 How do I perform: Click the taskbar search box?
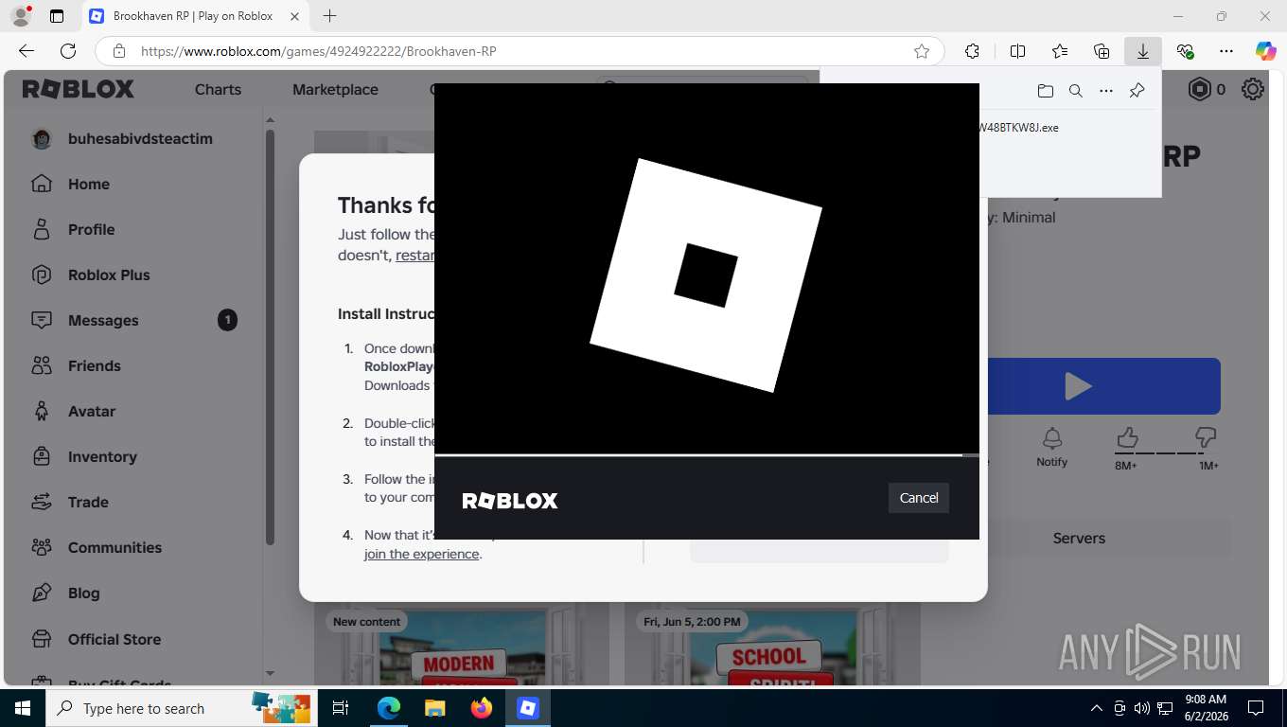[x=182, y=708]
